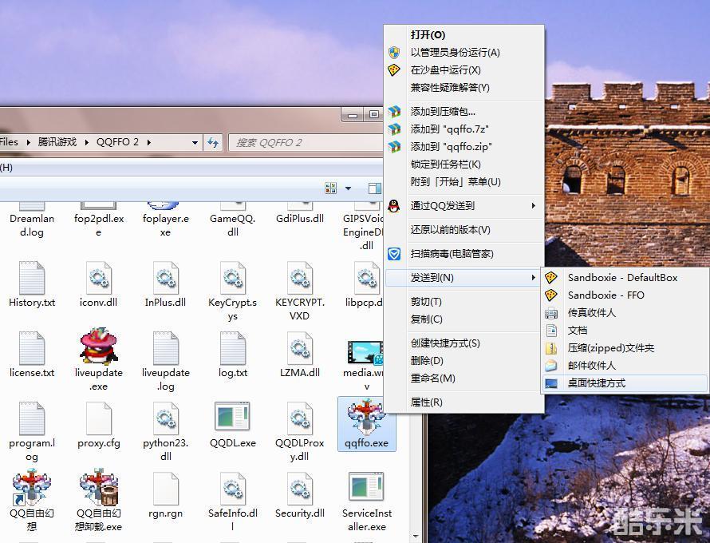Expand the arrow before 腾讯游戏 breadcrumb

(28, 142)
